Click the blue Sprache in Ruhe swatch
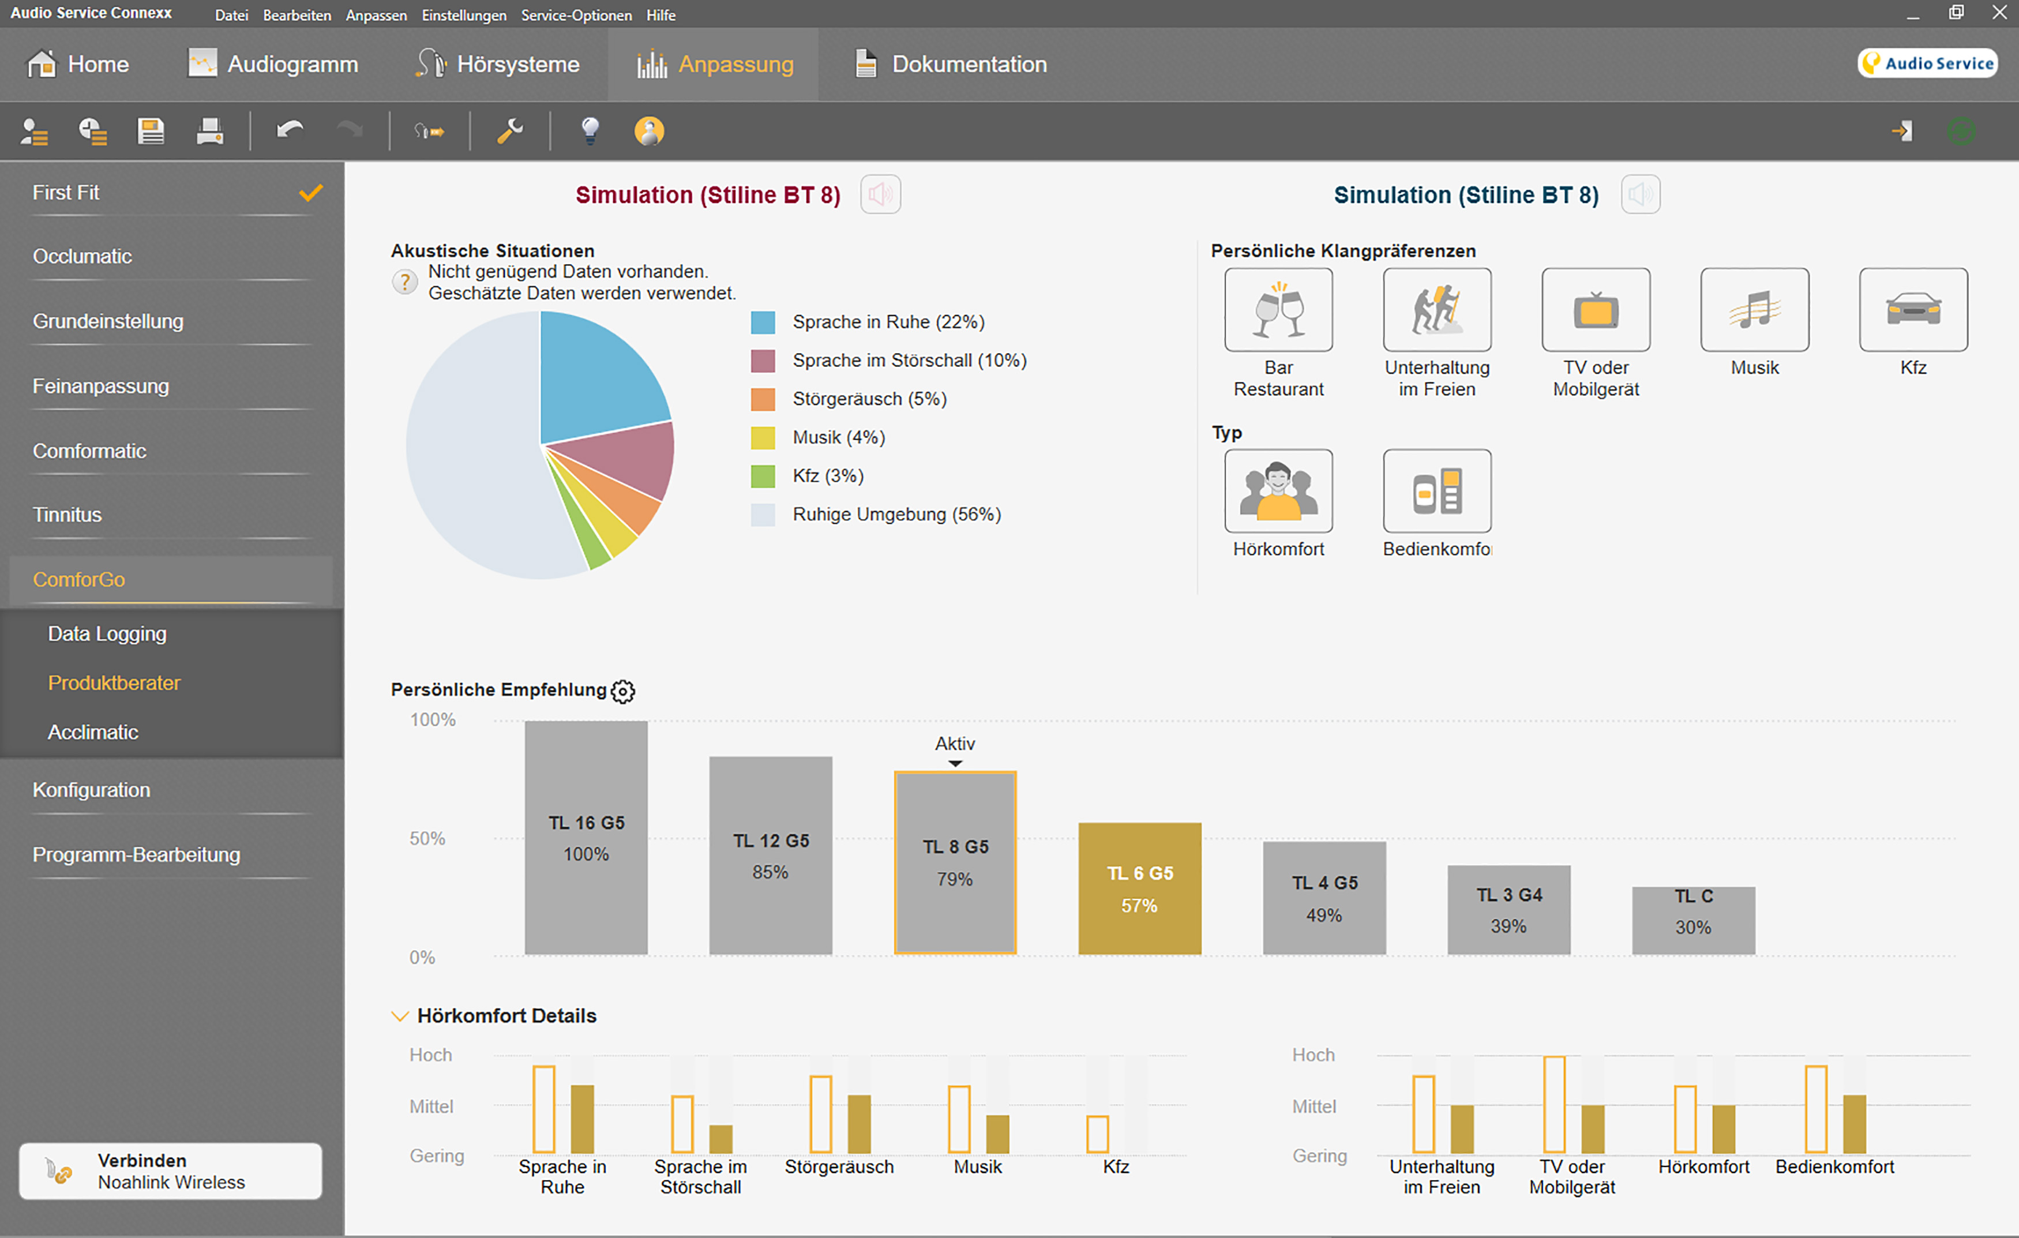 pos(762,322)
